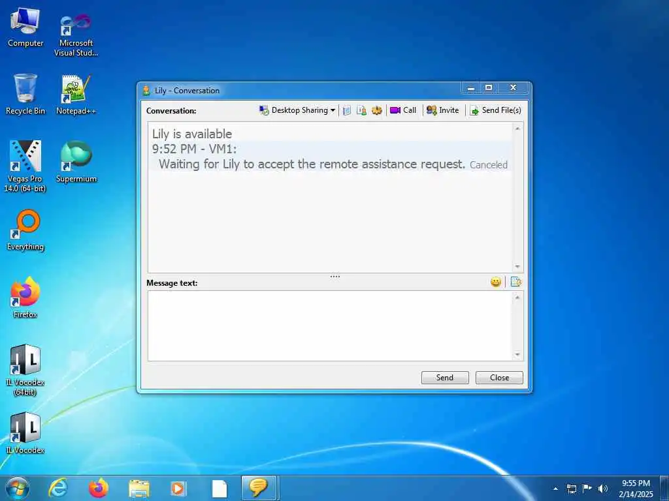Maximize the Lily conversation window
The height and width of the screenshot is (501, 669).
(489, 88)
